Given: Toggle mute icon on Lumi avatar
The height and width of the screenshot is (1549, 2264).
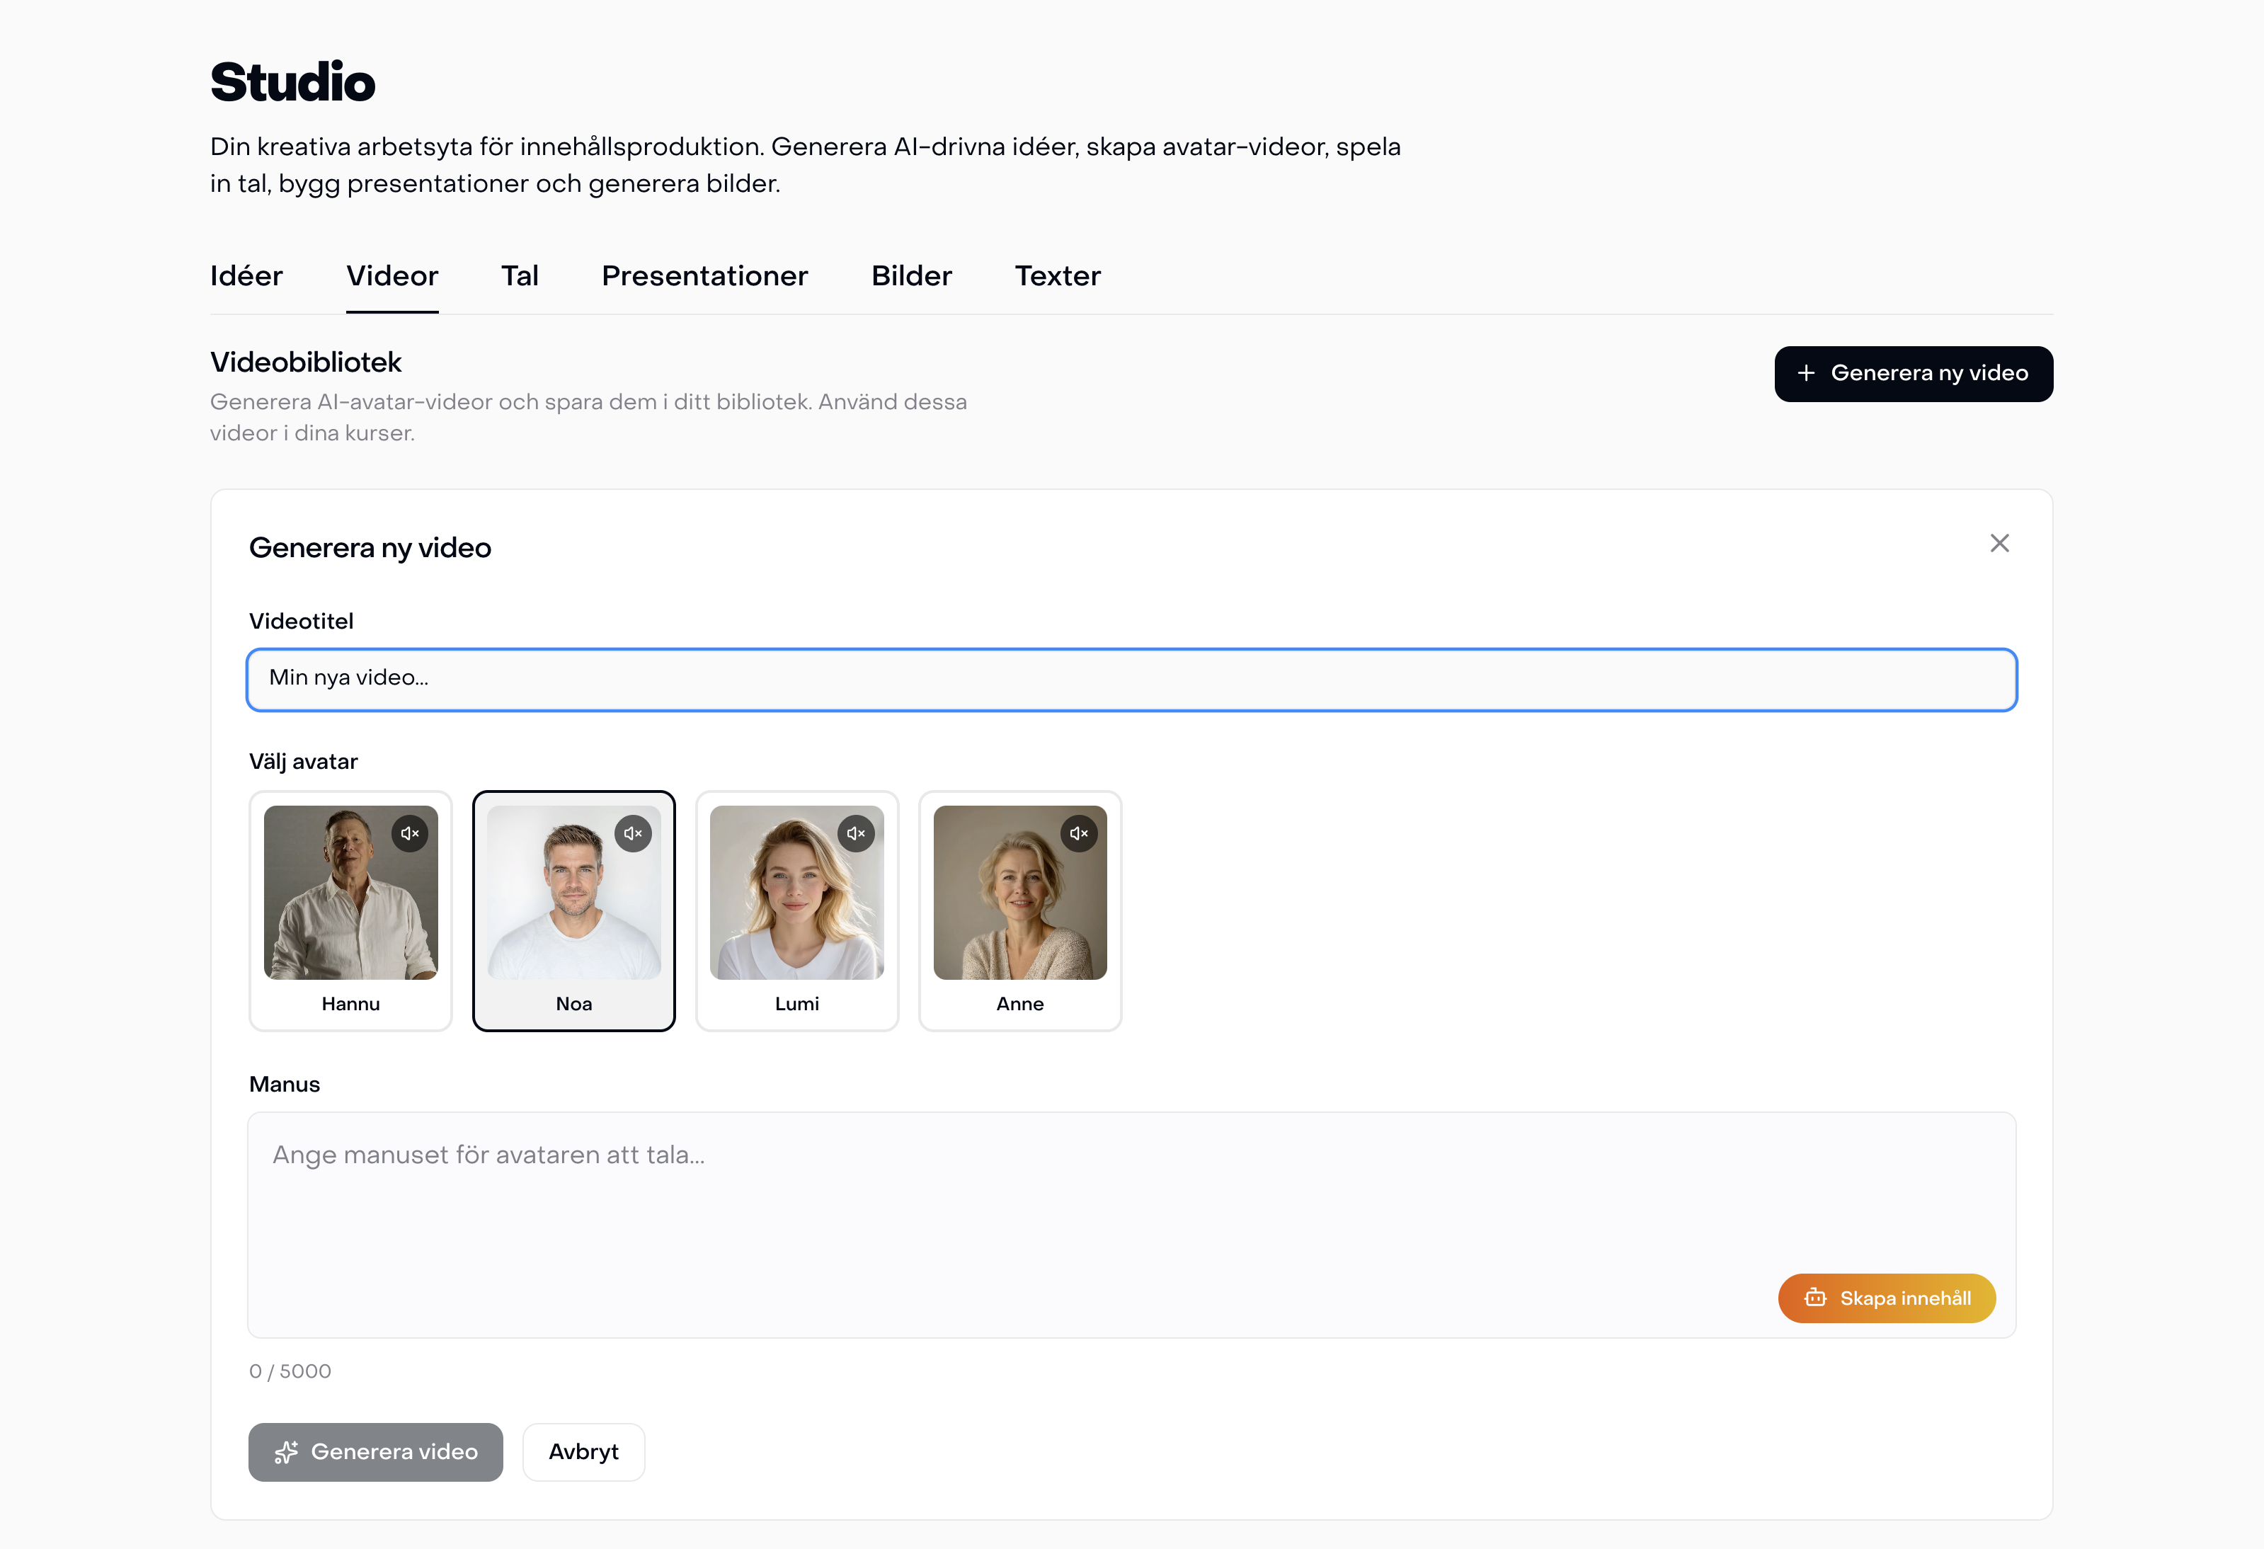Looking at the screenshot, I should (x=857, y=833).
